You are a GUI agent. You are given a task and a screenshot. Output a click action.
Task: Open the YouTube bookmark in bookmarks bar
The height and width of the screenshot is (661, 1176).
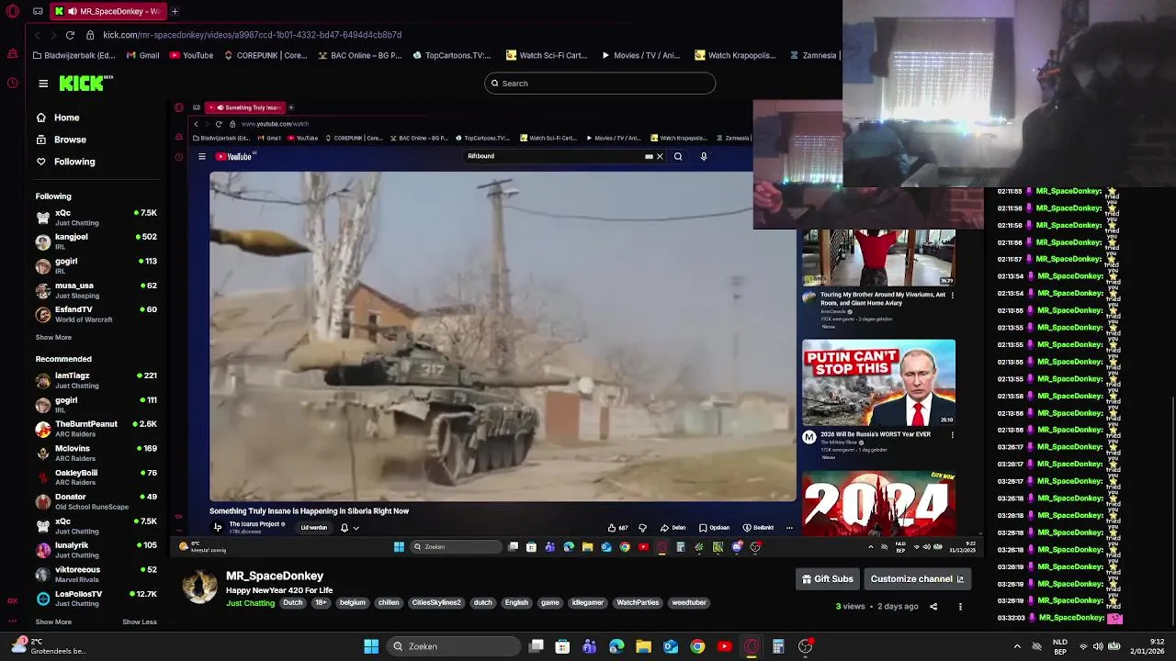[x=190, y=55]
